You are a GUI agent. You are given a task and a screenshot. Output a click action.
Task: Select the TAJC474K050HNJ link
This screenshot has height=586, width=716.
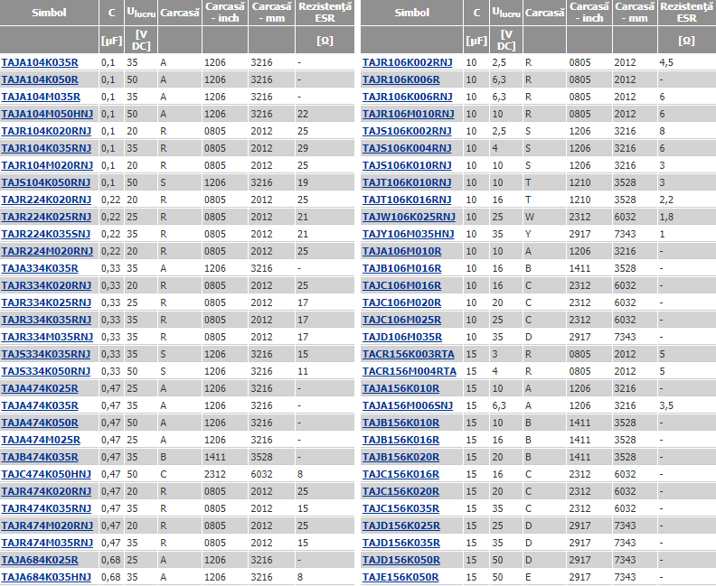tap(46, 474)
